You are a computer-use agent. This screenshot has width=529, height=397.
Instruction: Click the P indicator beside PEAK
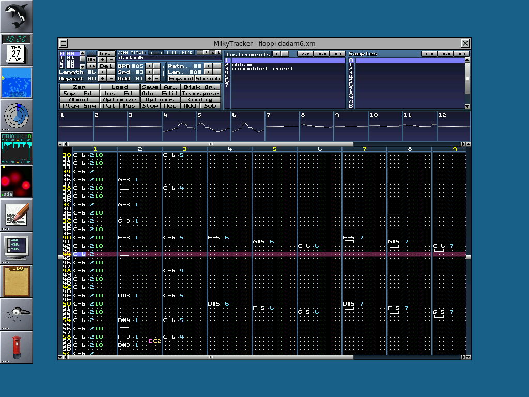tap(207, 53)
